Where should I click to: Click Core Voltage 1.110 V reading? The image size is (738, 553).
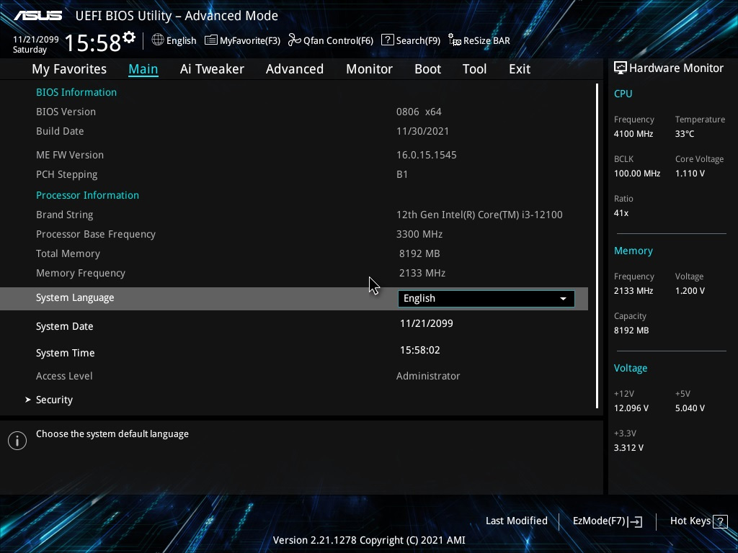pos(690,174)
